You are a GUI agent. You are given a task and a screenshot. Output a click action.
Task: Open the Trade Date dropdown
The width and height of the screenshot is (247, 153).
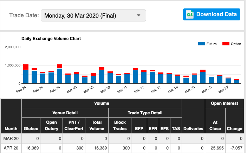93,15
